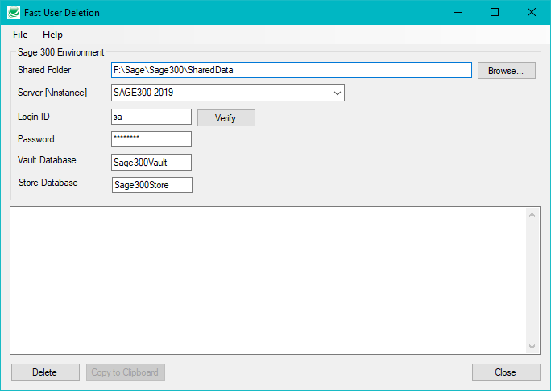This screenshot has width=551, height=391.
Task: Click the Delete button
Action: pos(45,372)
